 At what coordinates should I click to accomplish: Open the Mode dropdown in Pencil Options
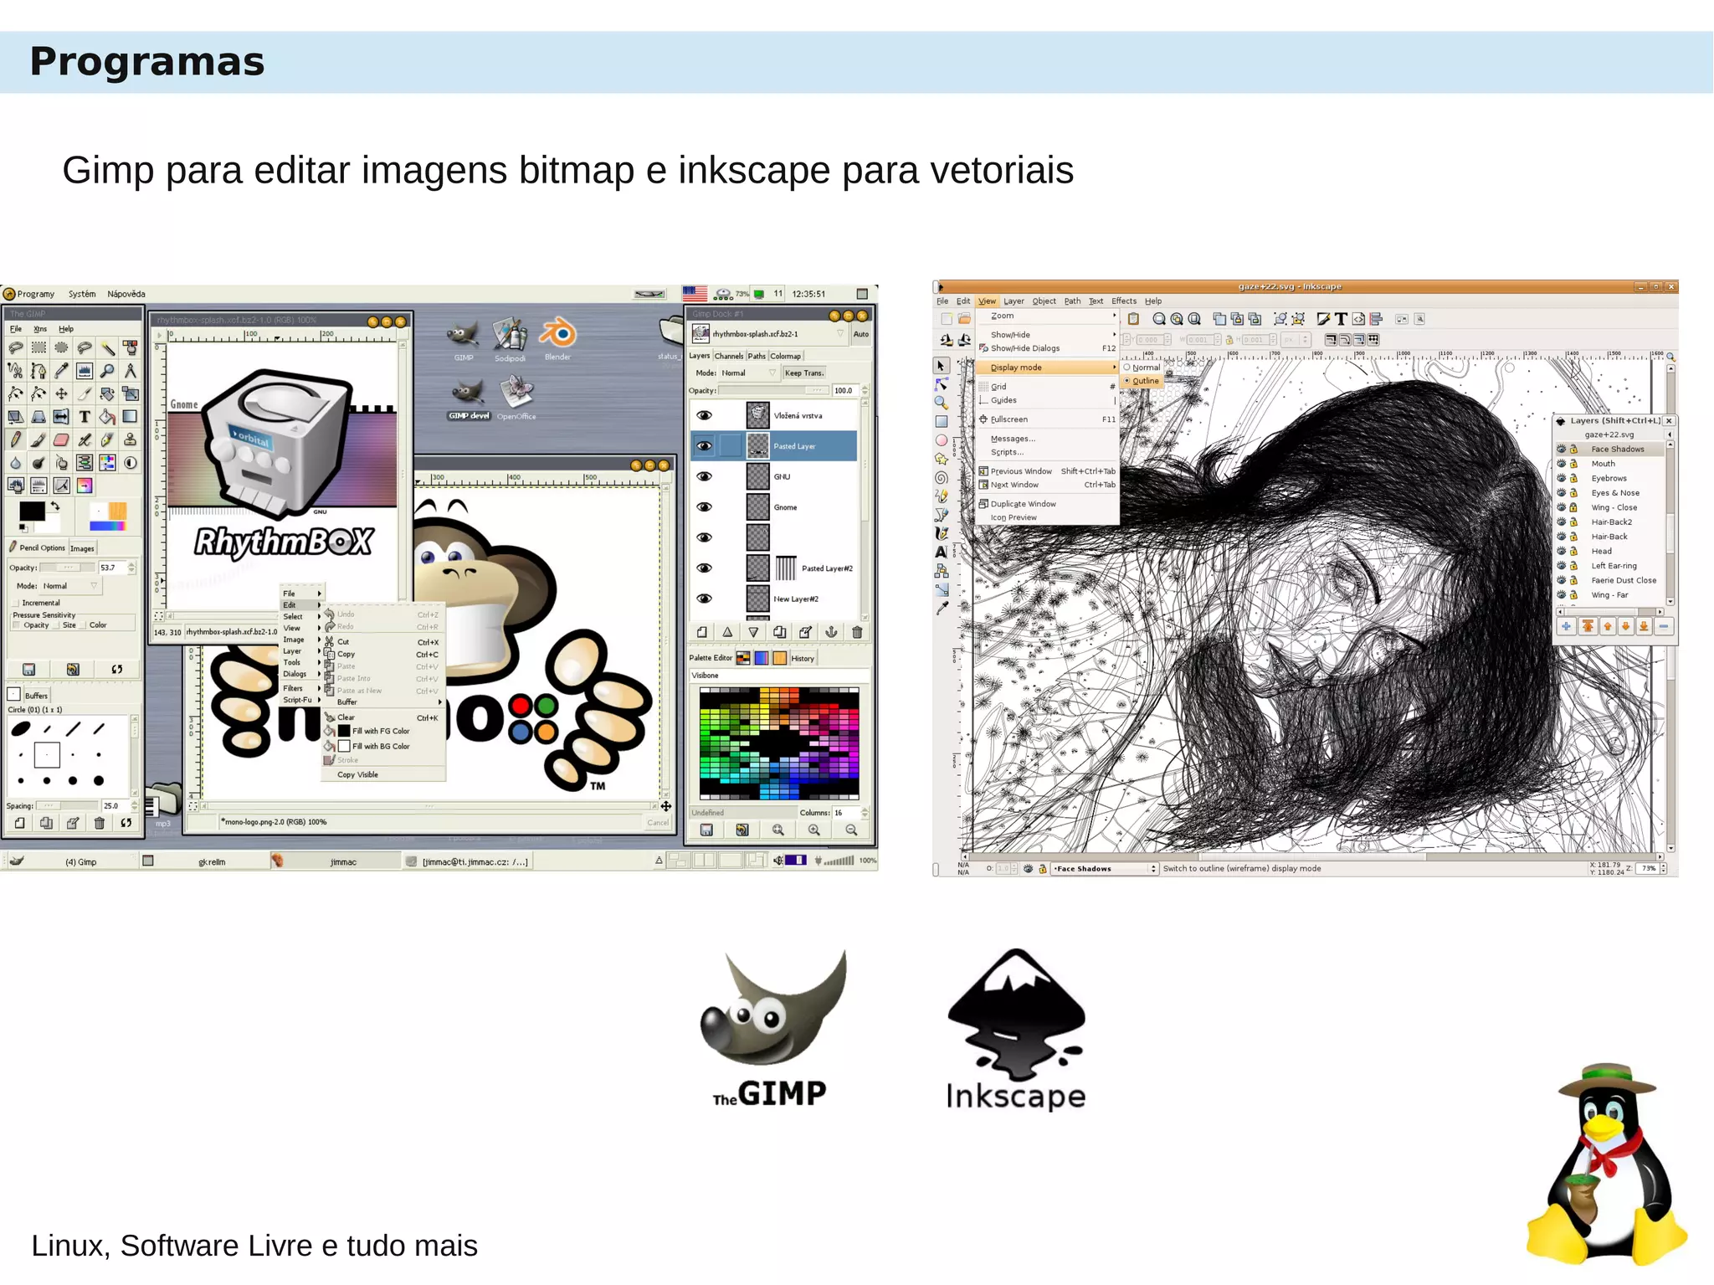pos(70,586)
